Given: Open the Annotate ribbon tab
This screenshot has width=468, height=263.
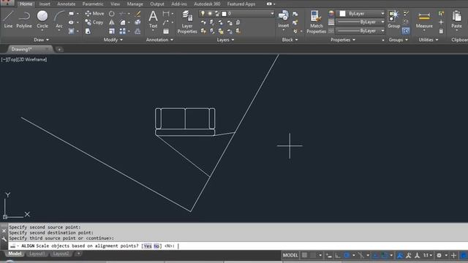Looking at the screenshot, I should (x=67, y=4).
